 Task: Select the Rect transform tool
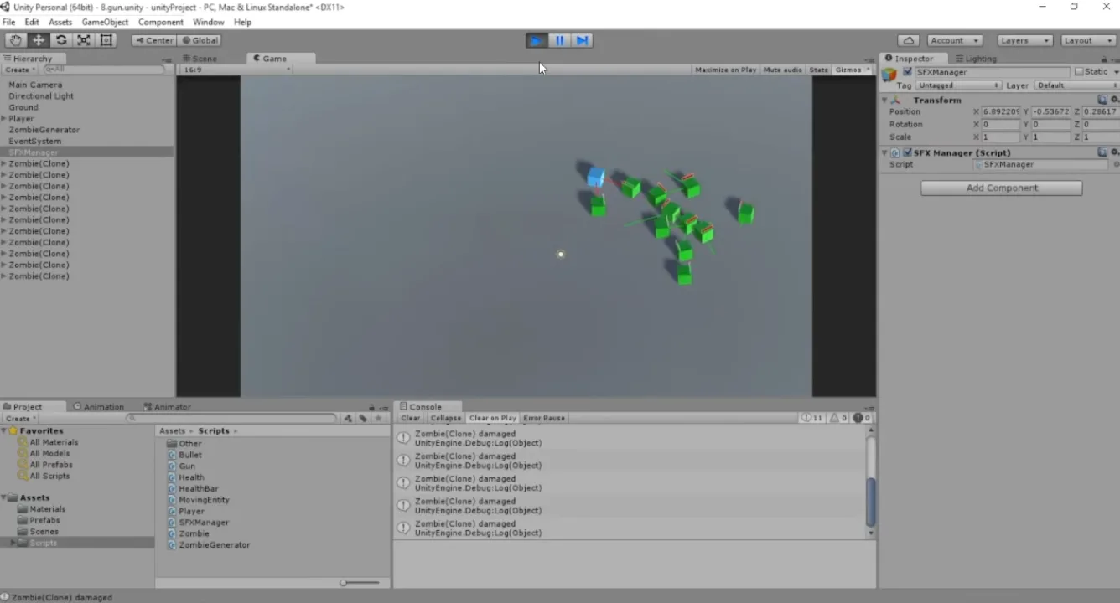106,40
